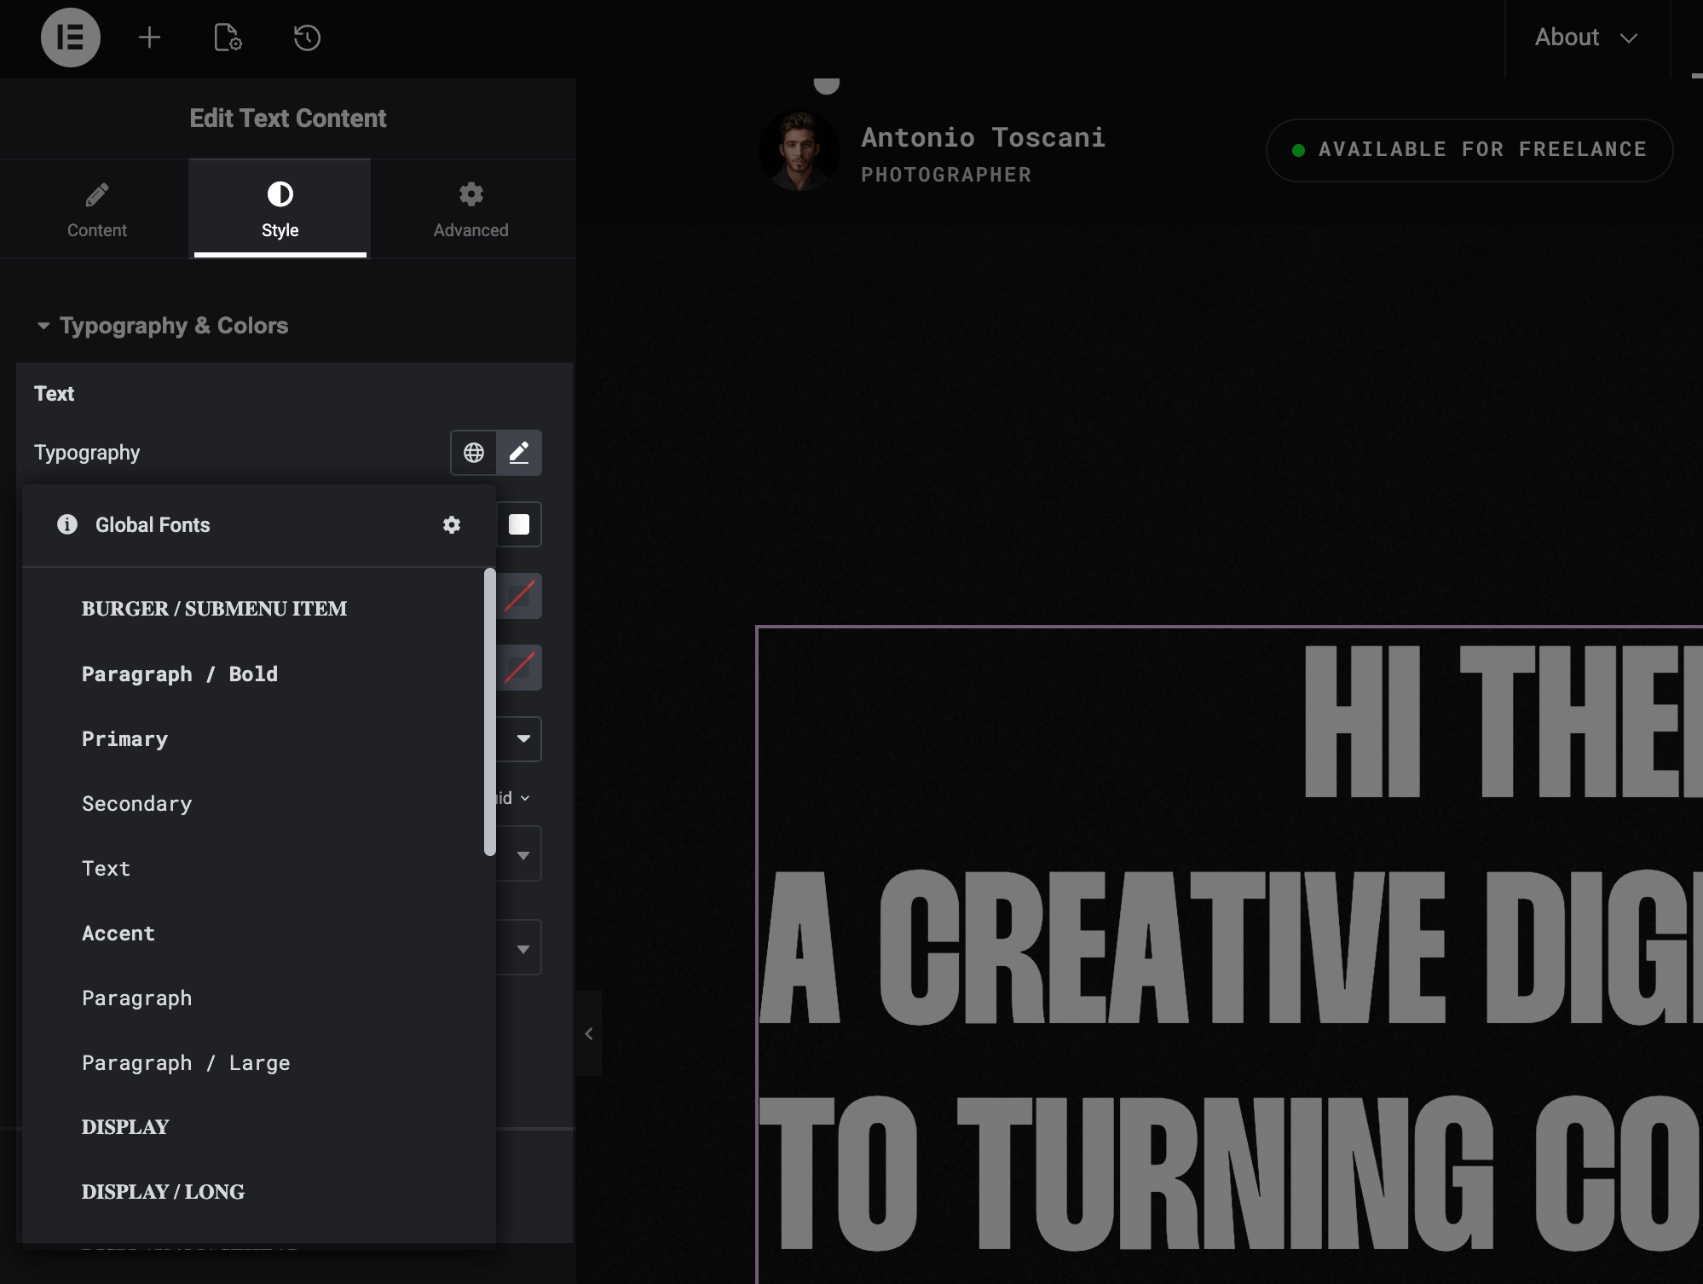Click the add element plus icon
The height and width of the screenshot is (1284, 1703).
[x=149, y=38]
